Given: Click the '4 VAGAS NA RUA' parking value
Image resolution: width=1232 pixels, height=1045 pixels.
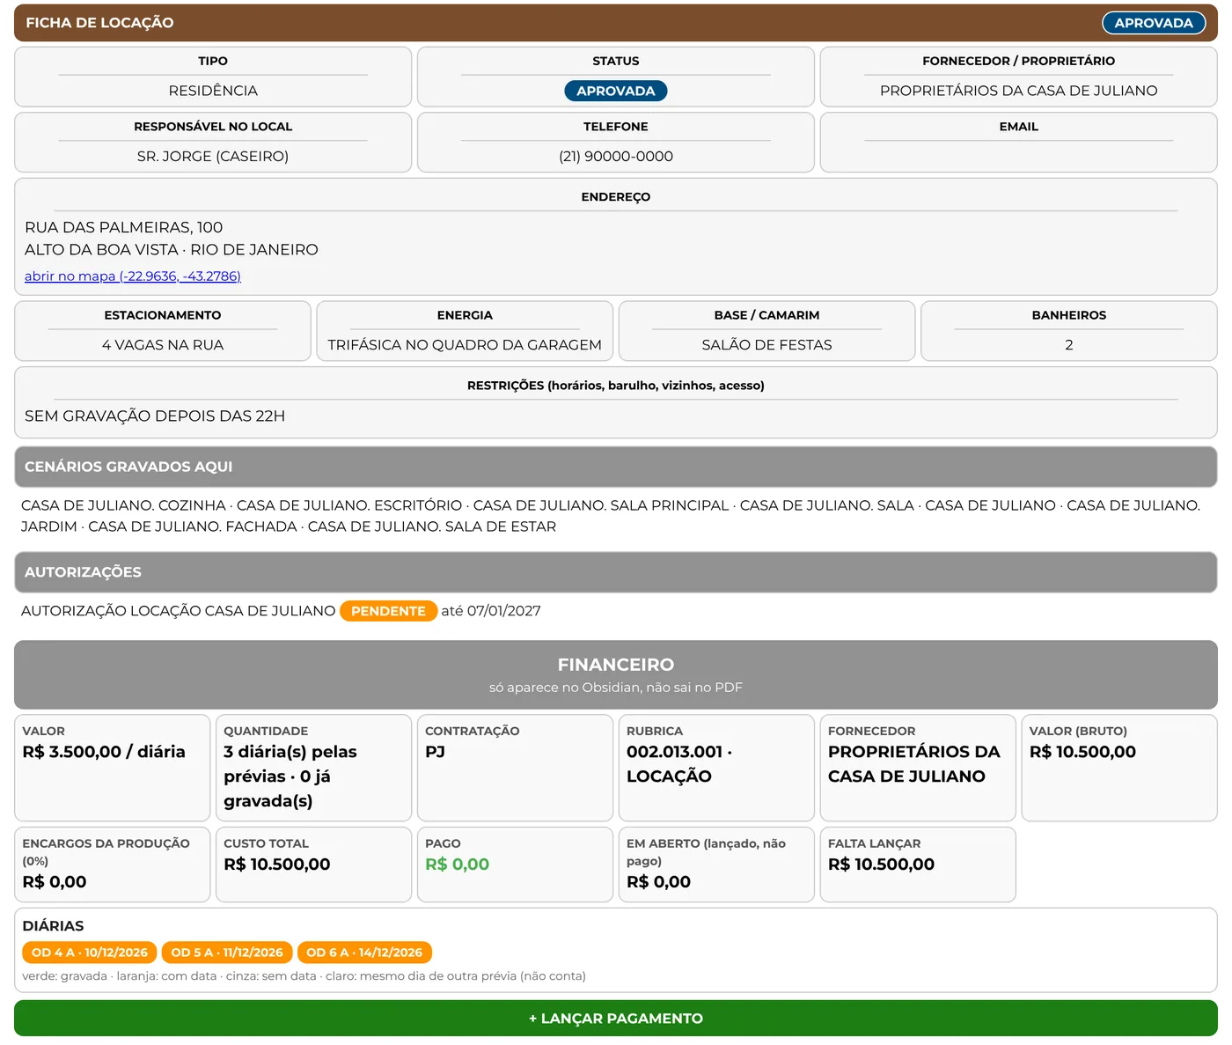Looking at the screenshot, I should [163, 345].
